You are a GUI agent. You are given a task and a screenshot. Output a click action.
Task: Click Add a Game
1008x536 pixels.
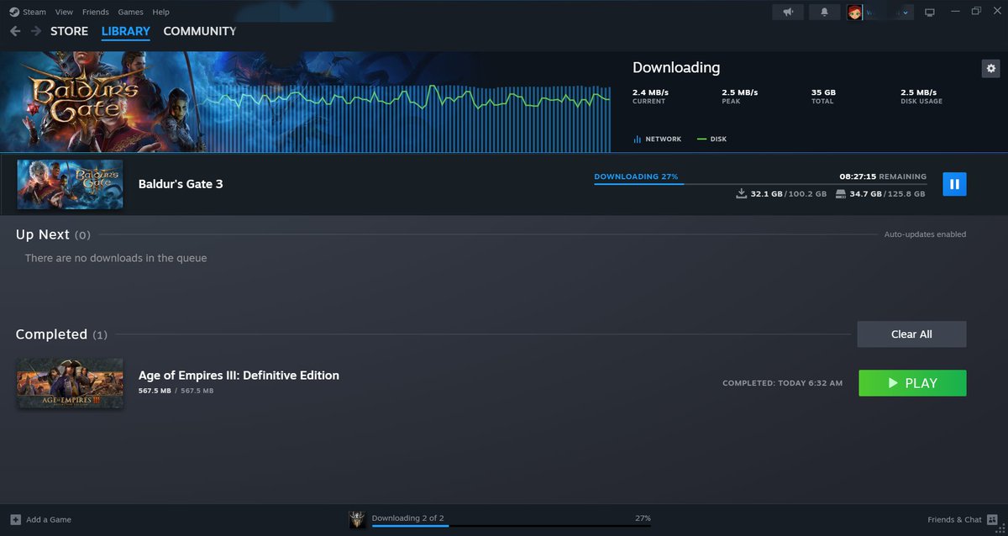pyautogui.click(x=49, y=520)
